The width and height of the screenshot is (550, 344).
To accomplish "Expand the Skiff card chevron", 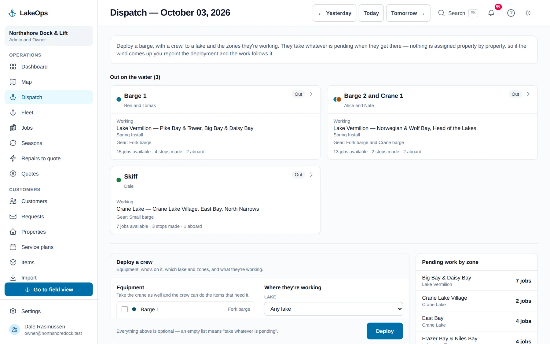I will (x=311, y=175).
